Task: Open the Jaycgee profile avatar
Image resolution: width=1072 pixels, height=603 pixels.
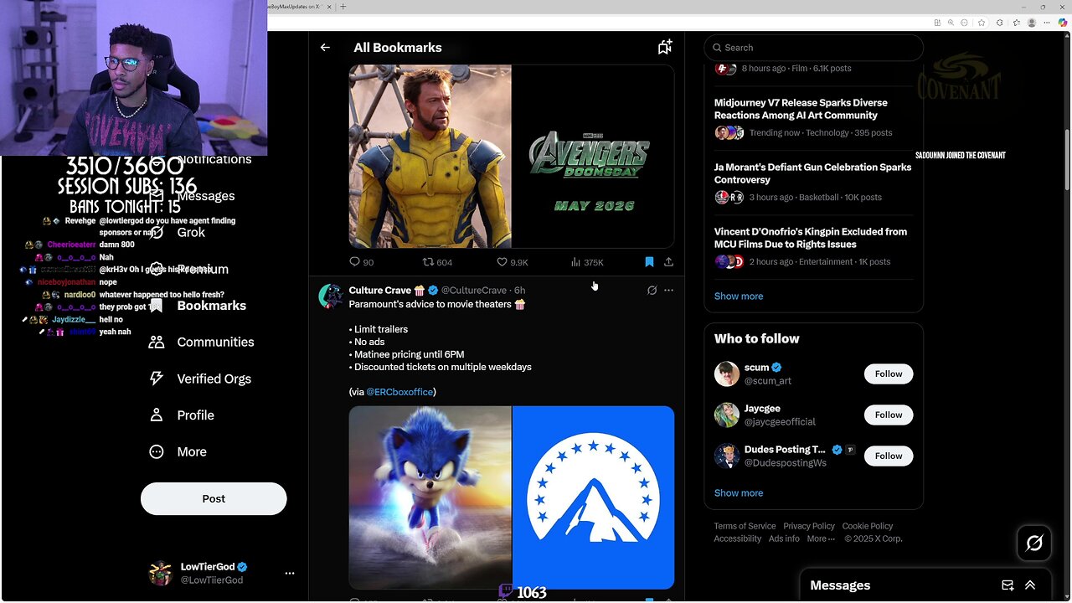Action: tap(727, 415)
